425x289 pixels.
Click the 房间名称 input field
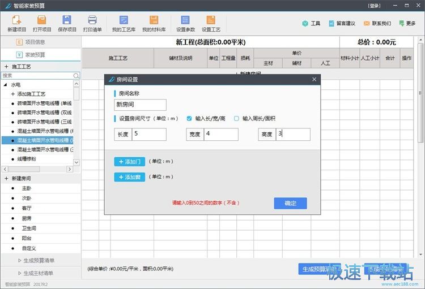(x=140, y=105)
